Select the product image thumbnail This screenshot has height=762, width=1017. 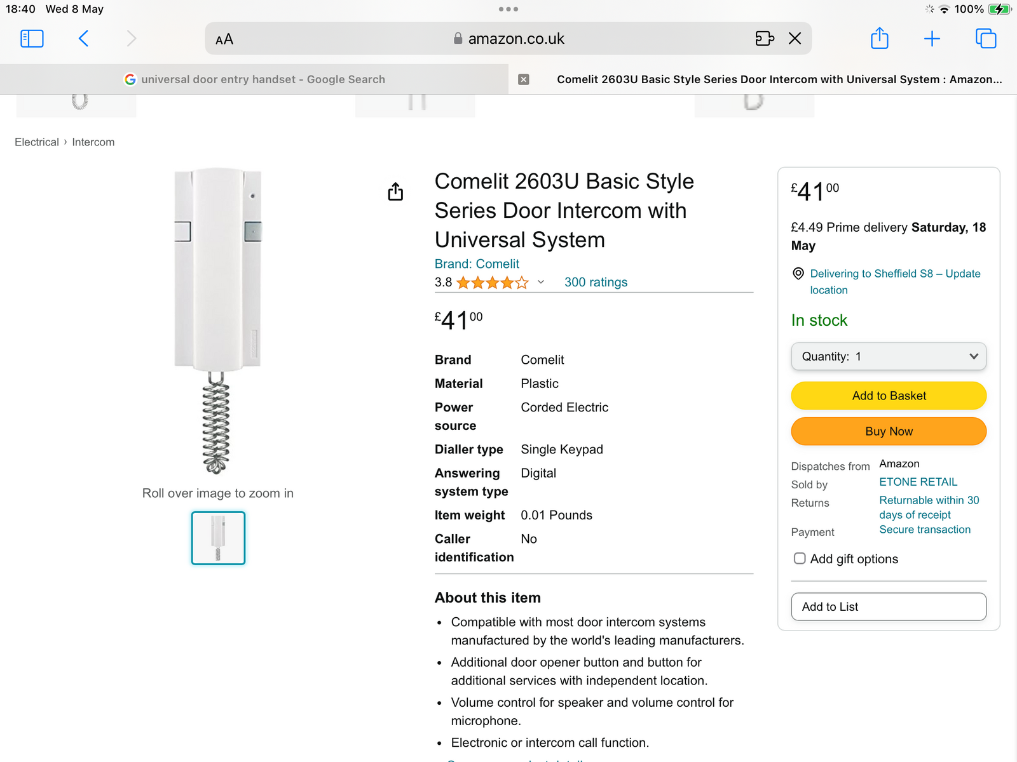click(218, 538)
